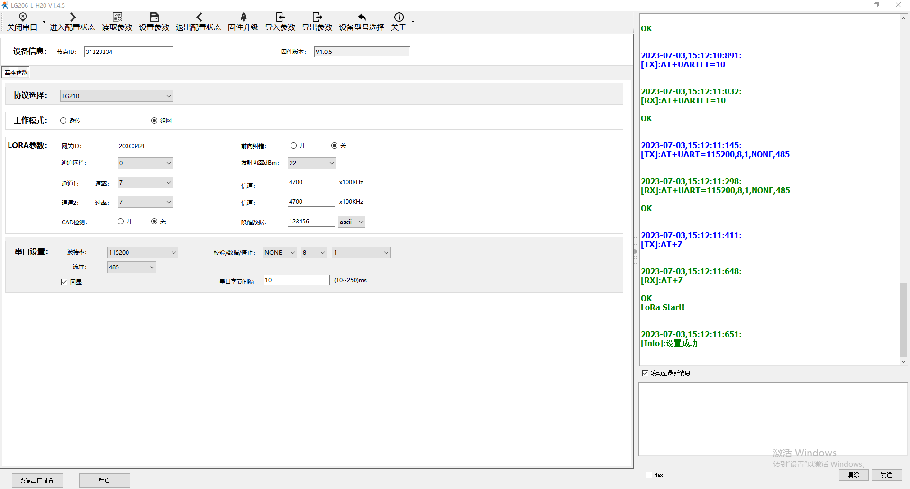
Task: Click 恢复出厂设置 button
Action: (x=37, y=480)
